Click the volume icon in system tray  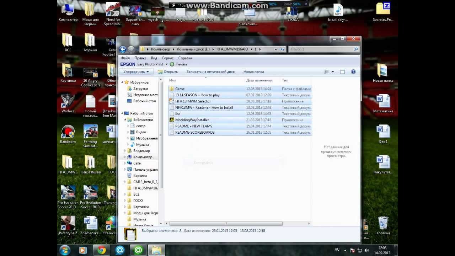tap(366, 250)
